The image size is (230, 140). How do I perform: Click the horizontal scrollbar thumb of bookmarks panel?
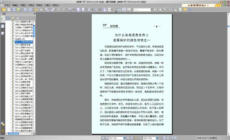click(13, 133)
